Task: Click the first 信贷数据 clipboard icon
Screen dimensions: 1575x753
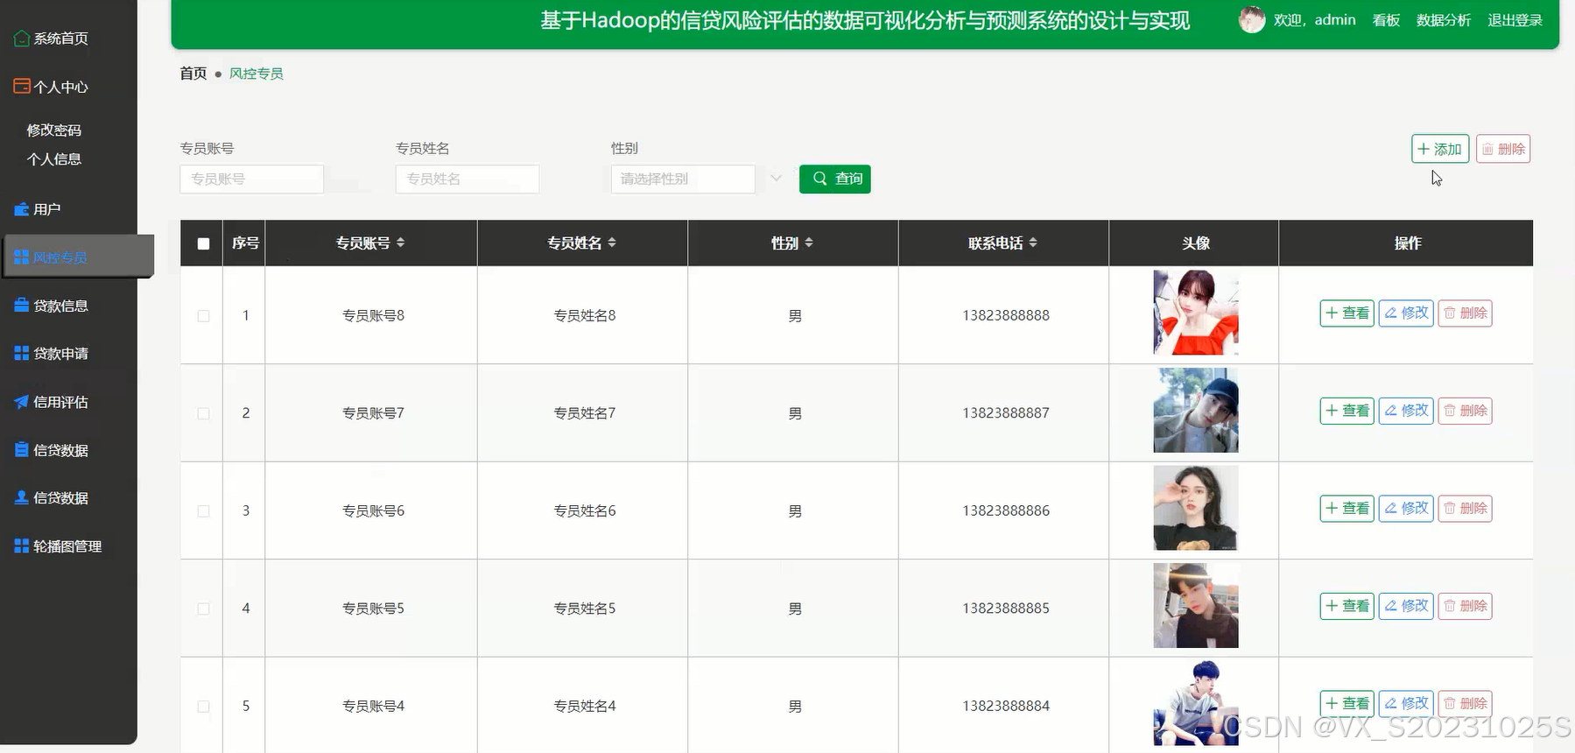Action: tap(22, 450)
